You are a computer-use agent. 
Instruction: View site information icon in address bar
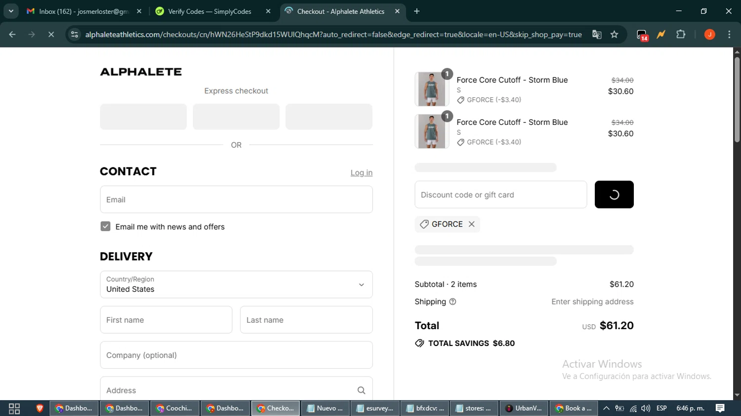[75, 35]
